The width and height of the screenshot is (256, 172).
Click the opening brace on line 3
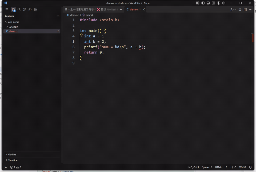click(x=105, y=31)
